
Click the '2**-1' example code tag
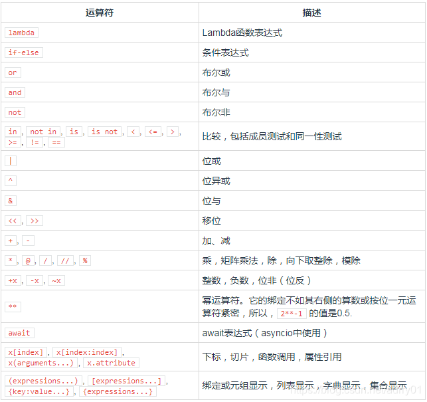point(292,314)
